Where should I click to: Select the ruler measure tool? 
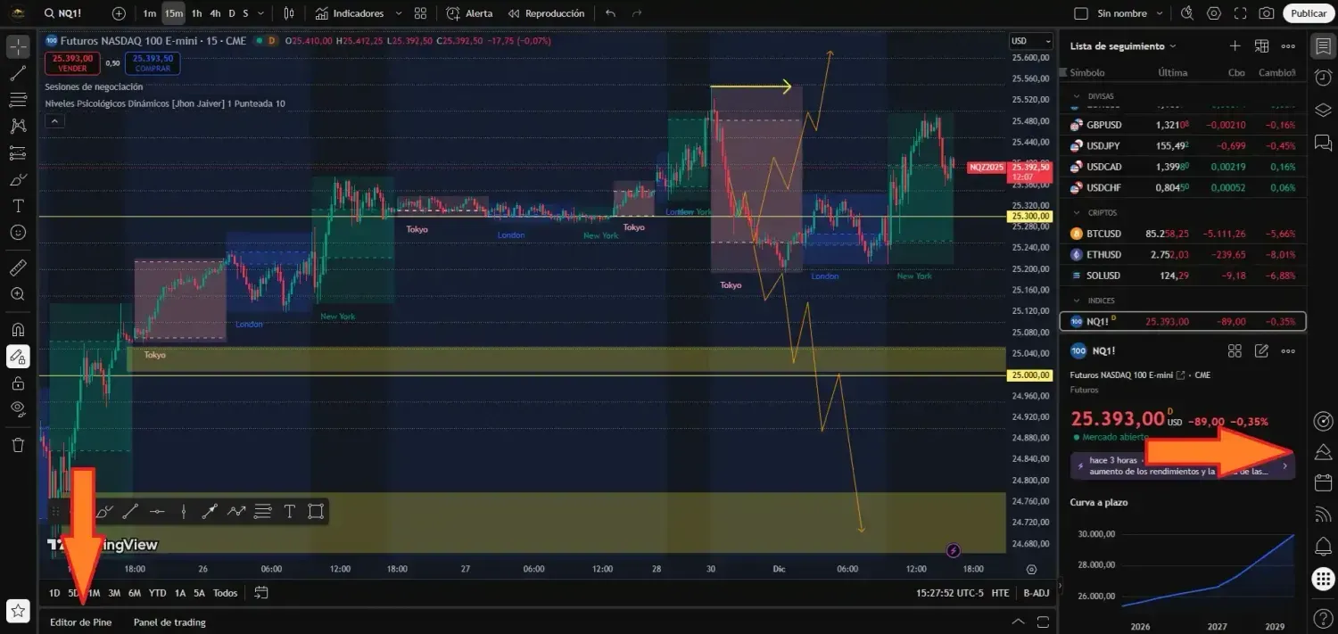pos(18,267)
